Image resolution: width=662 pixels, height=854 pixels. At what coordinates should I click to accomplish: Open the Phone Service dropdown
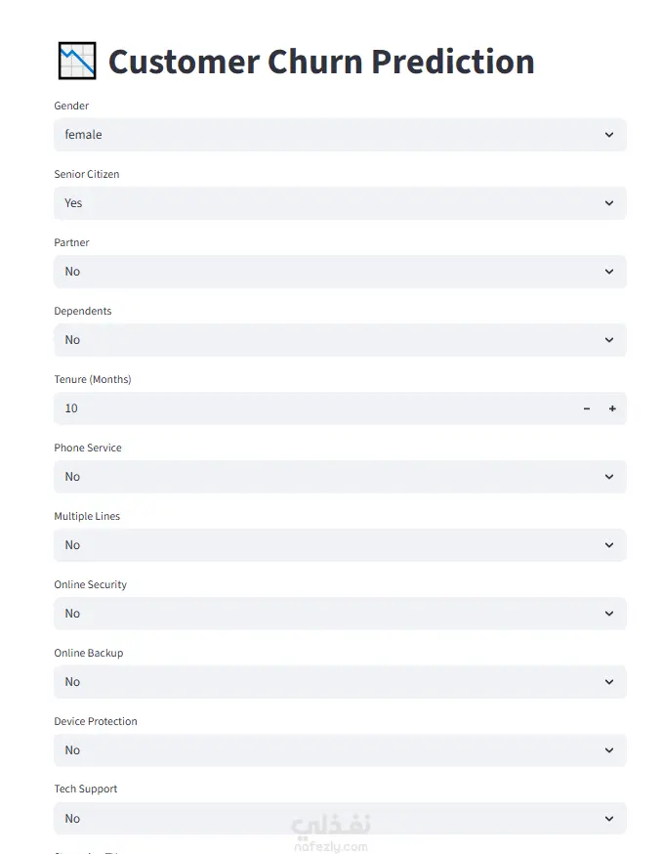click(x=340, y=477)
